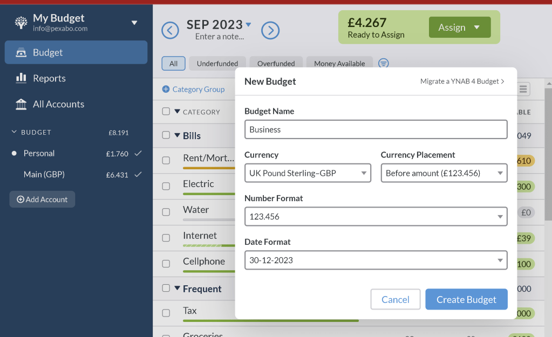Toggle the Tax checkbox
552x337 pixels.
pos(166,313)
